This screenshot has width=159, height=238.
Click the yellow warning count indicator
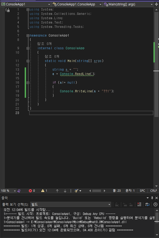coord(44,191)
